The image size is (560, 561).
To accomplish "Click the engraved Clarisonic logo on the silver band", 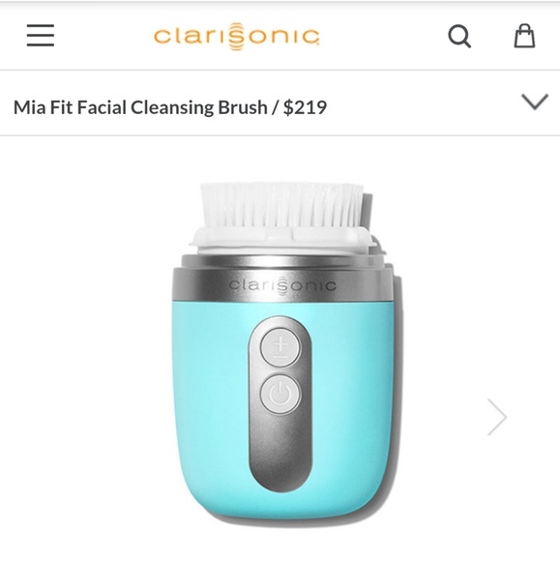I will click(x=282, y=285).
